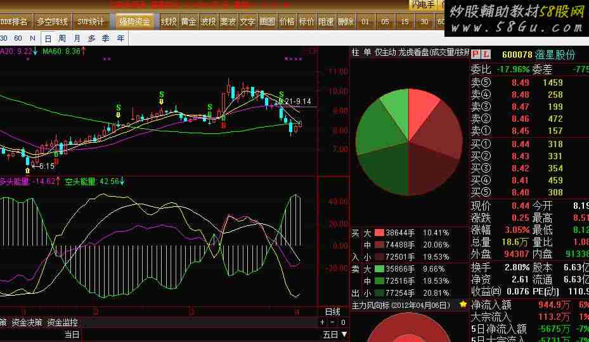The height and width of the screenshot is (342, 589).
Task: Select the 画圆 circle drawing tool
Action: coord(267,22)
